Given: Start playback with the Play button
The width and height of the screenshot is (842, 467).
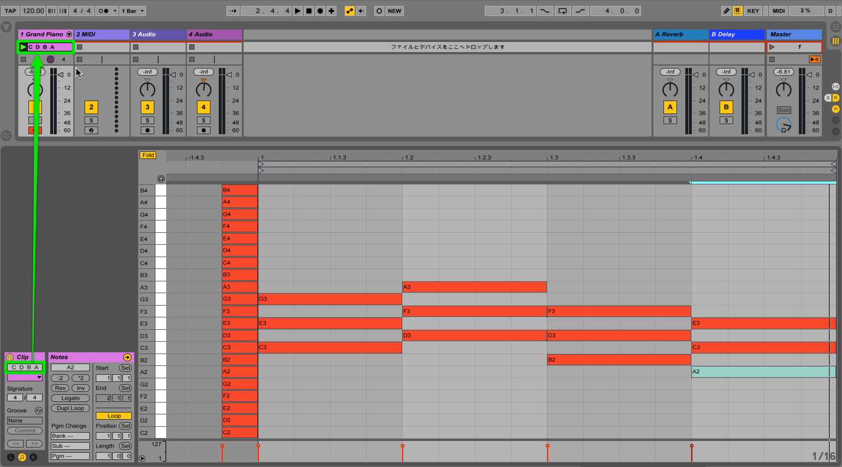Looking at the screenshot, I should [x=297, y=11].
